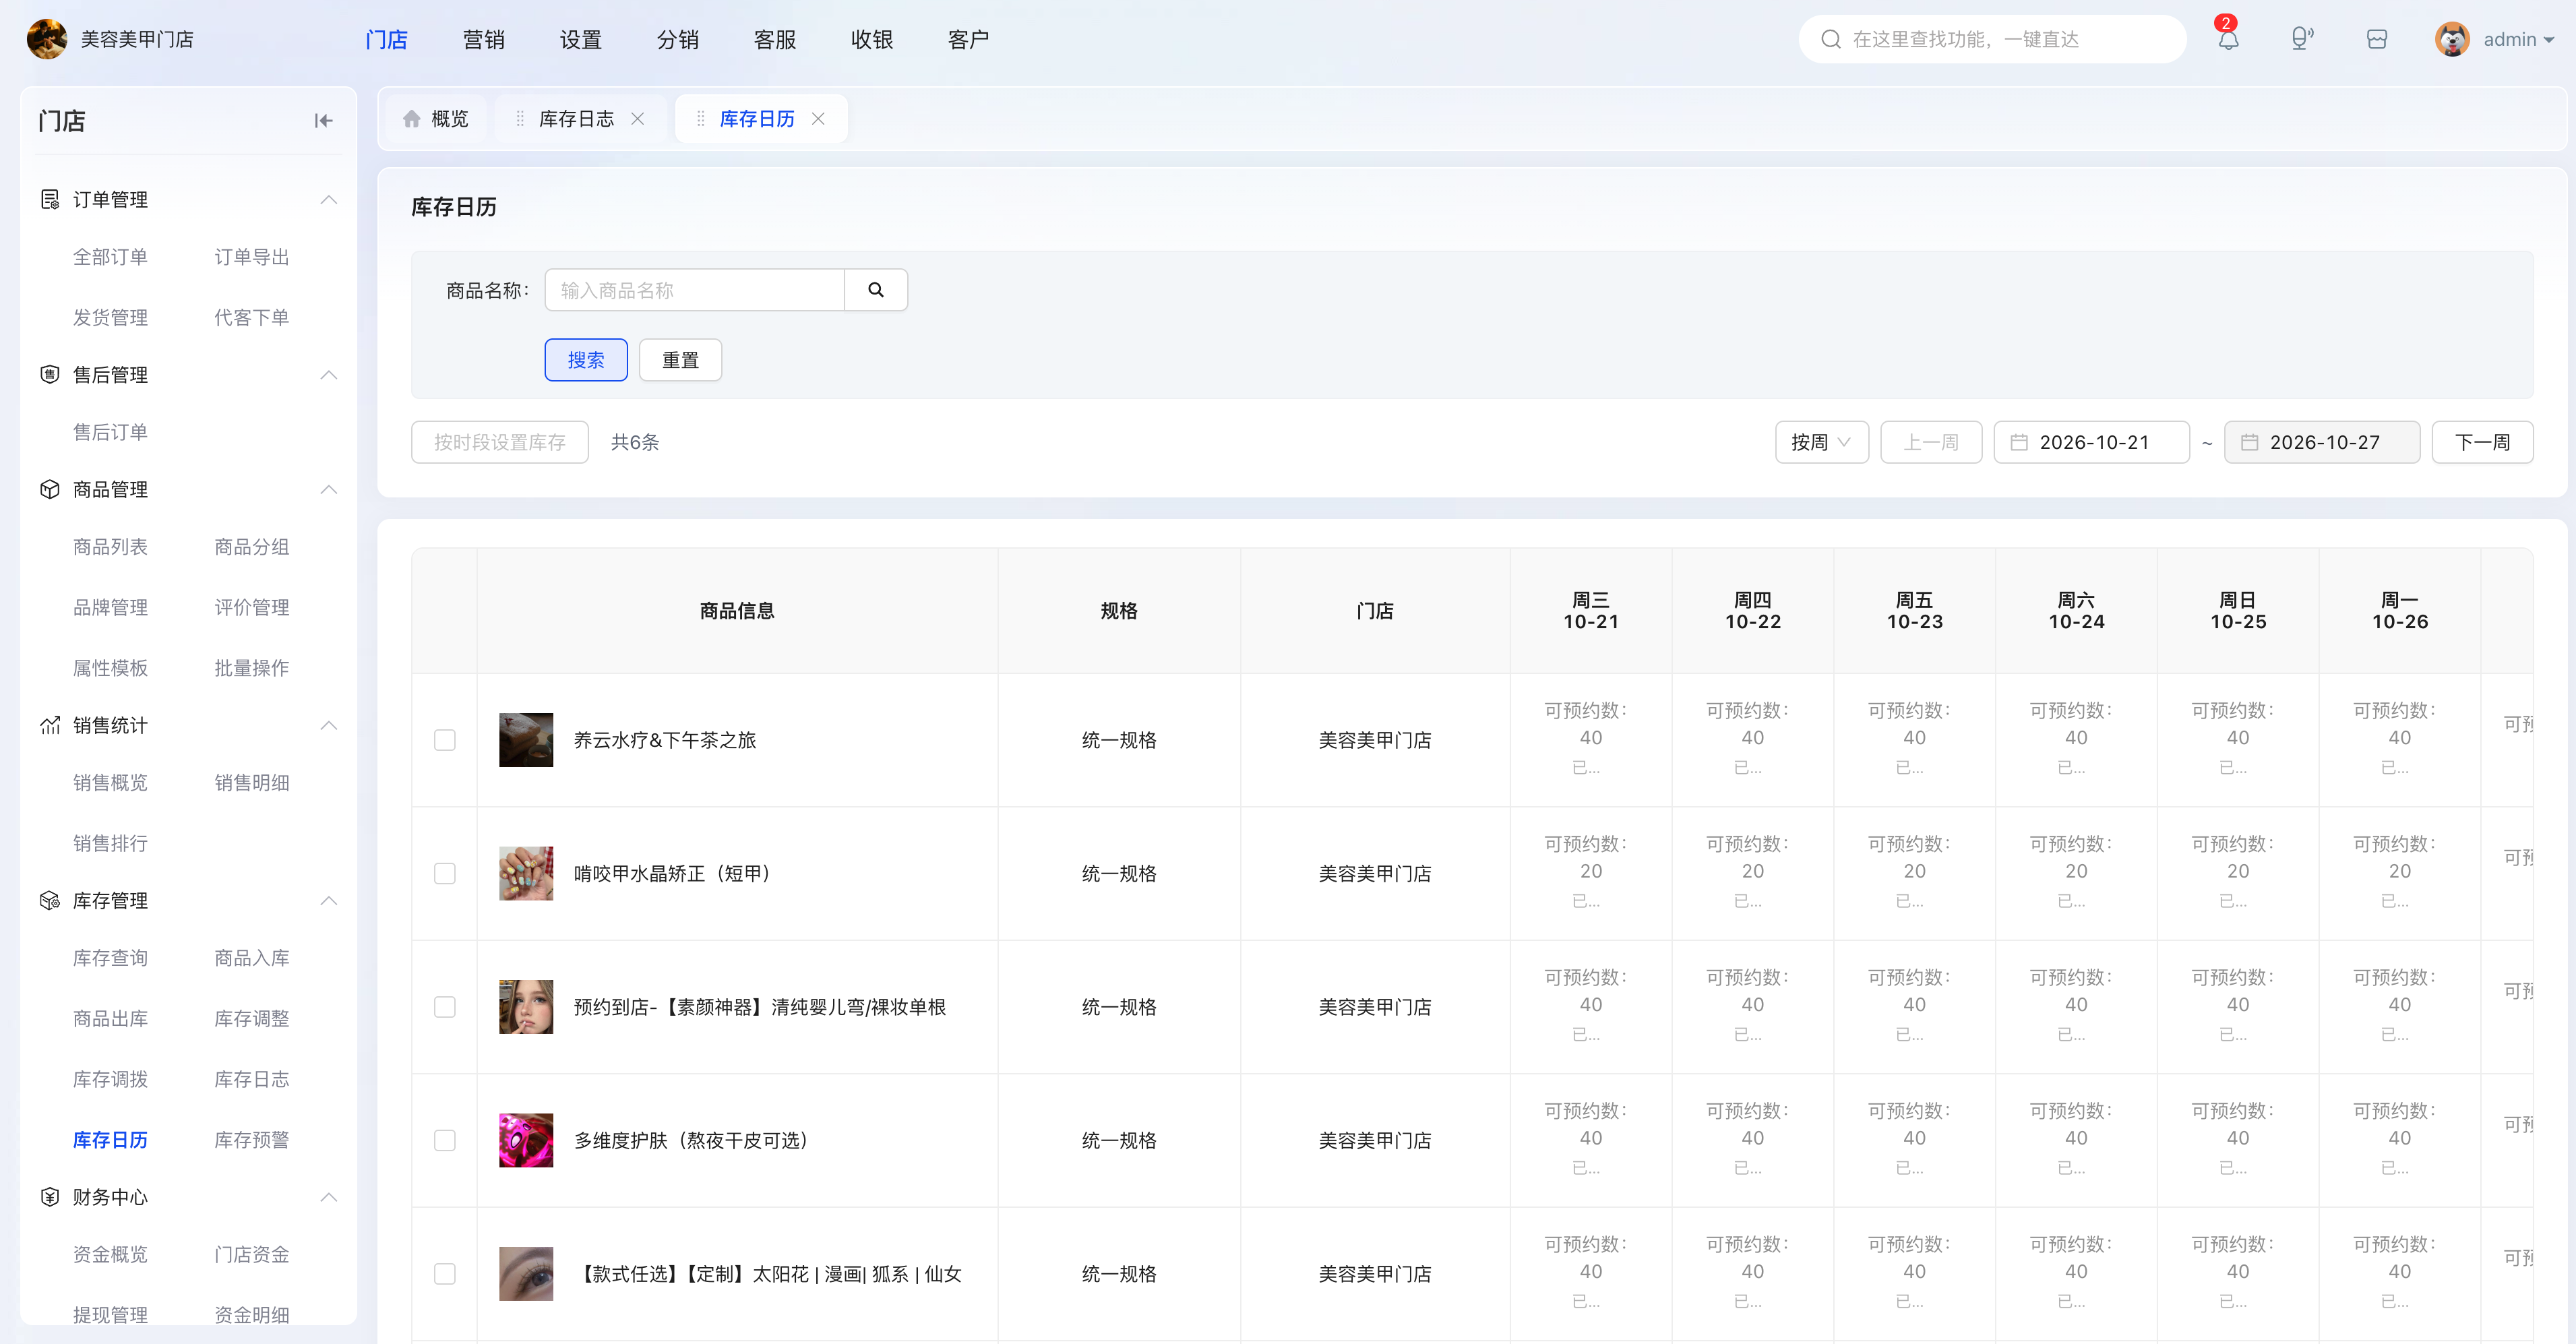Go to 下一周 button

pos(2482,442)
